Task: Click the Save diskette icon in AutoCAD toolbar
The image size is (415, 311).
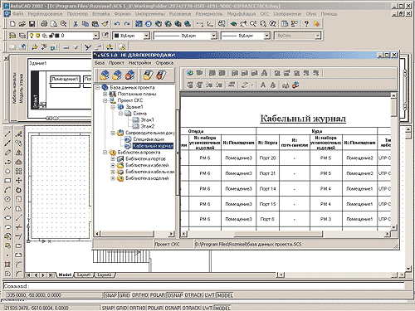Action: click(x=32, y=24)
